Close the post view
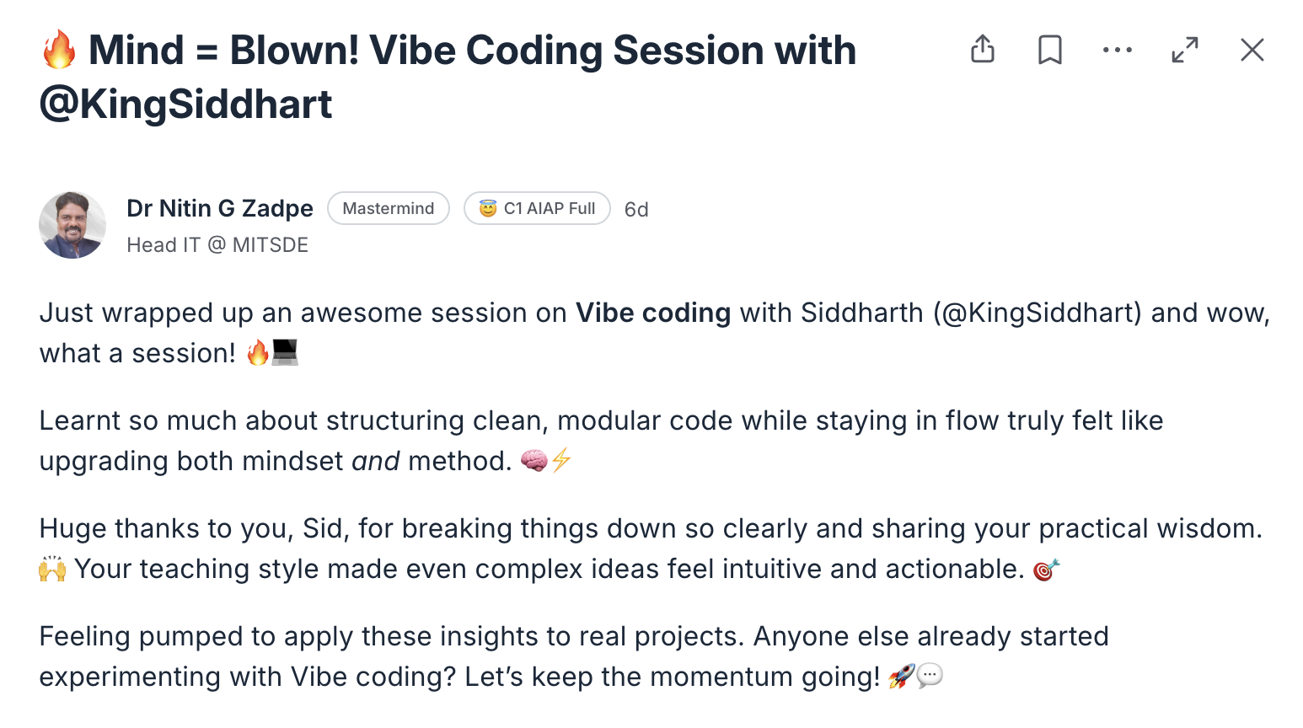1303x728 pixels. 1252,50
